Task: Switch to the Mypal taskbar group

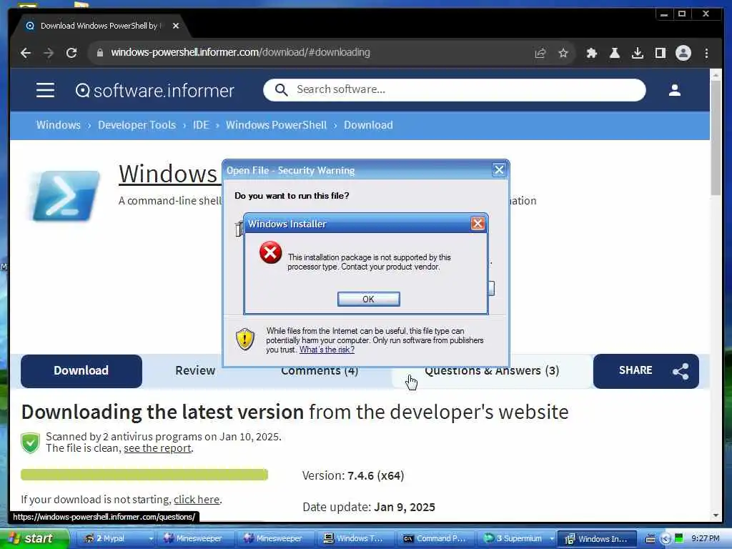Action: click(112, 539)
